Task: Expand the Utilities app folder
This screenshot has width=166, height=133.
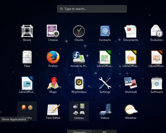Action: point(79,111)
